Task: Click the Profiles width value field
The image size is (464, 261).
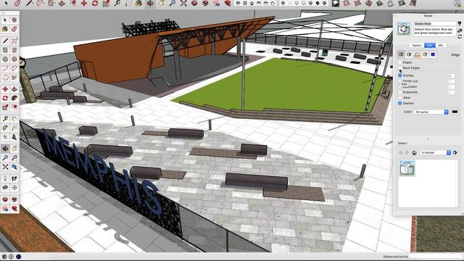Action: click(451, 75)
